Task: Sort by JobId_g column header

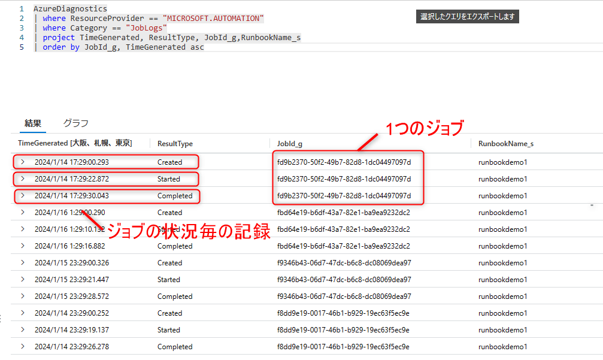Action: click(290, 144)
